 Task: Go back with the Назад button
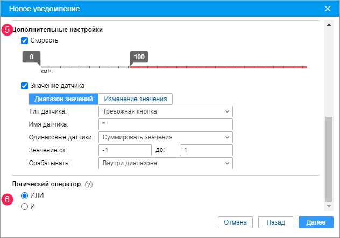(x=275, y=222)
